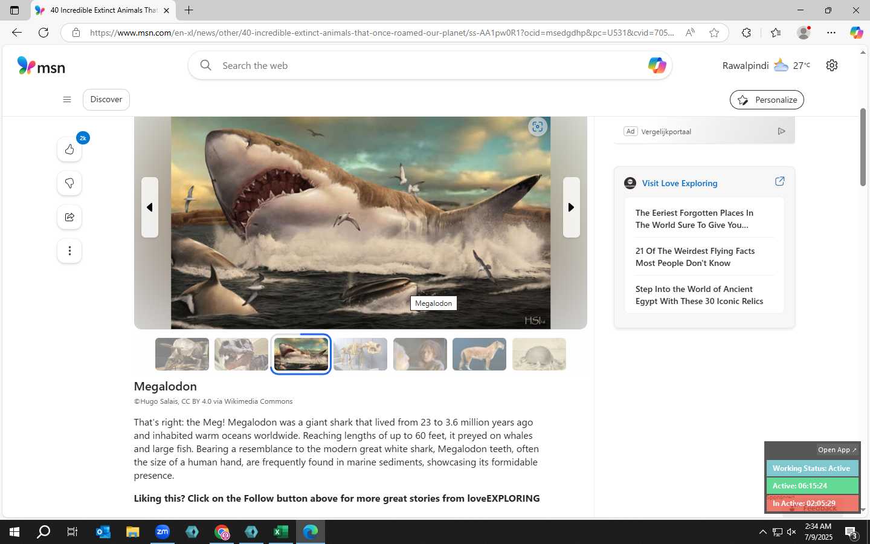
Task: Open Windows taskbar search
Action: (x=43, y=532)
